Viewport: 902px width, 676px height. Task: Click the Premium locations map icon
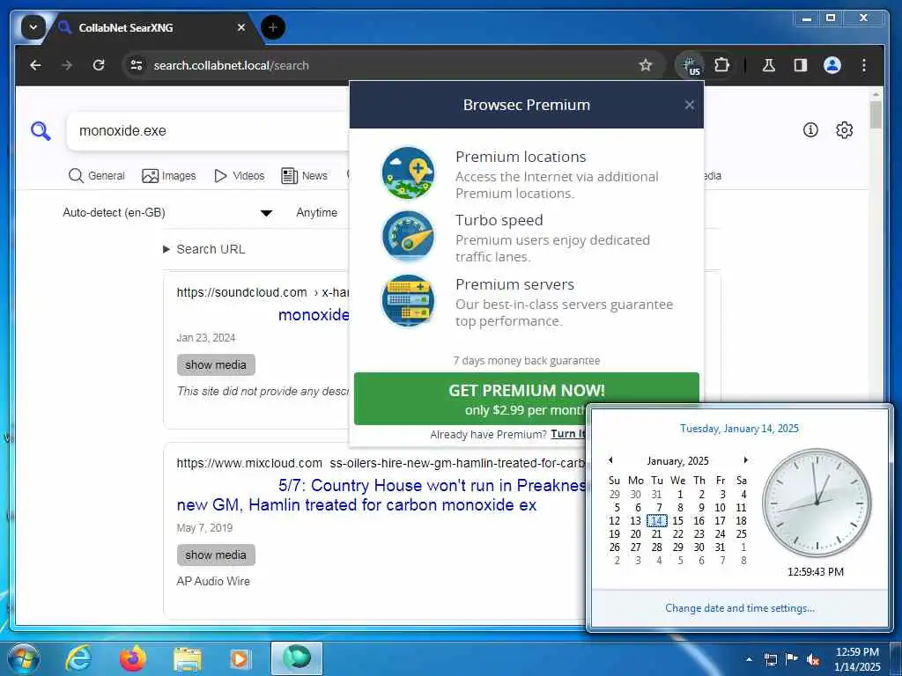409,173
